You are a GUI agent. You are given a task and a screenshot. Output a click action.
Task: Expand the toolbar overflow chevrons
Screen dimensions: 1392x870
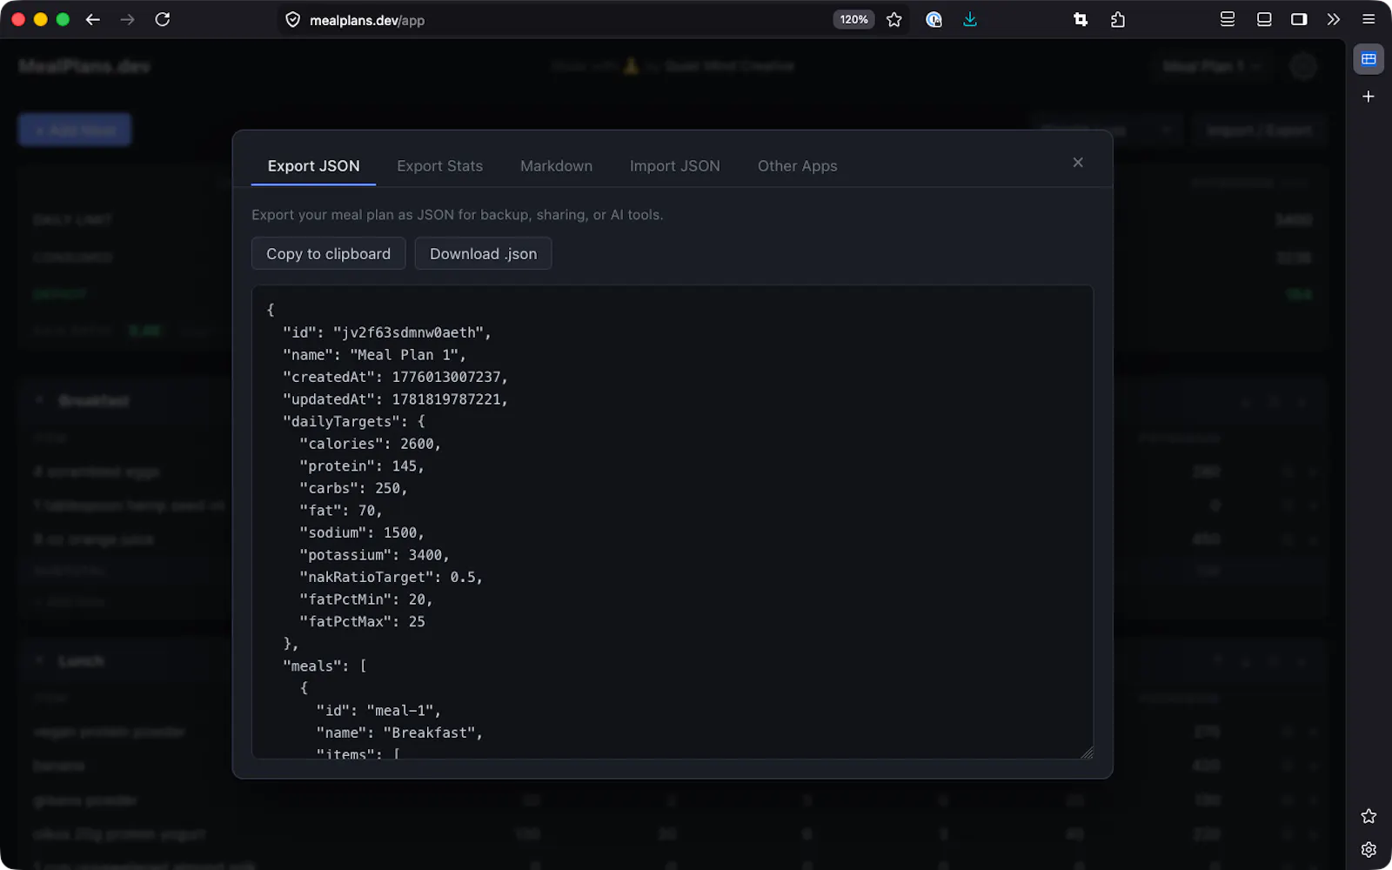point(1334,19)
